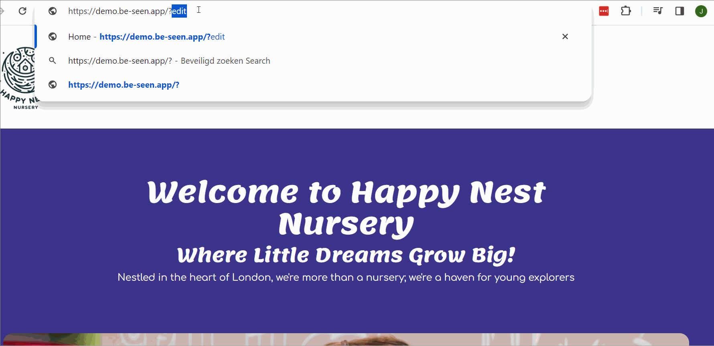Click the browser reload button

pyautogui.click(x=22, y=11)
